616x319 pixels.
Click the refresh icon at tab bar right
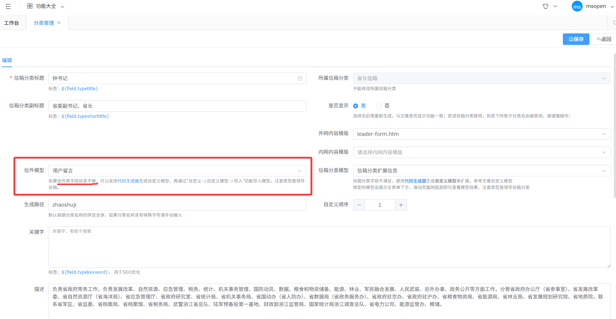[x=614, y=23]
